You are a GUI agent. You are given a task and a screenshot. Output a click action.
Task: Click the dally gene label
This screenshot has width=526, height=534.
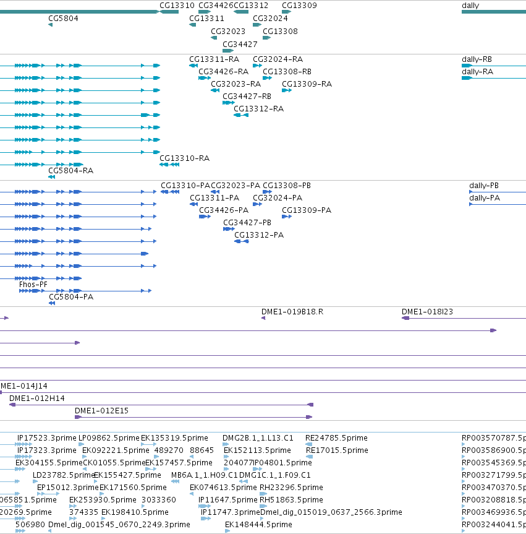470,6
